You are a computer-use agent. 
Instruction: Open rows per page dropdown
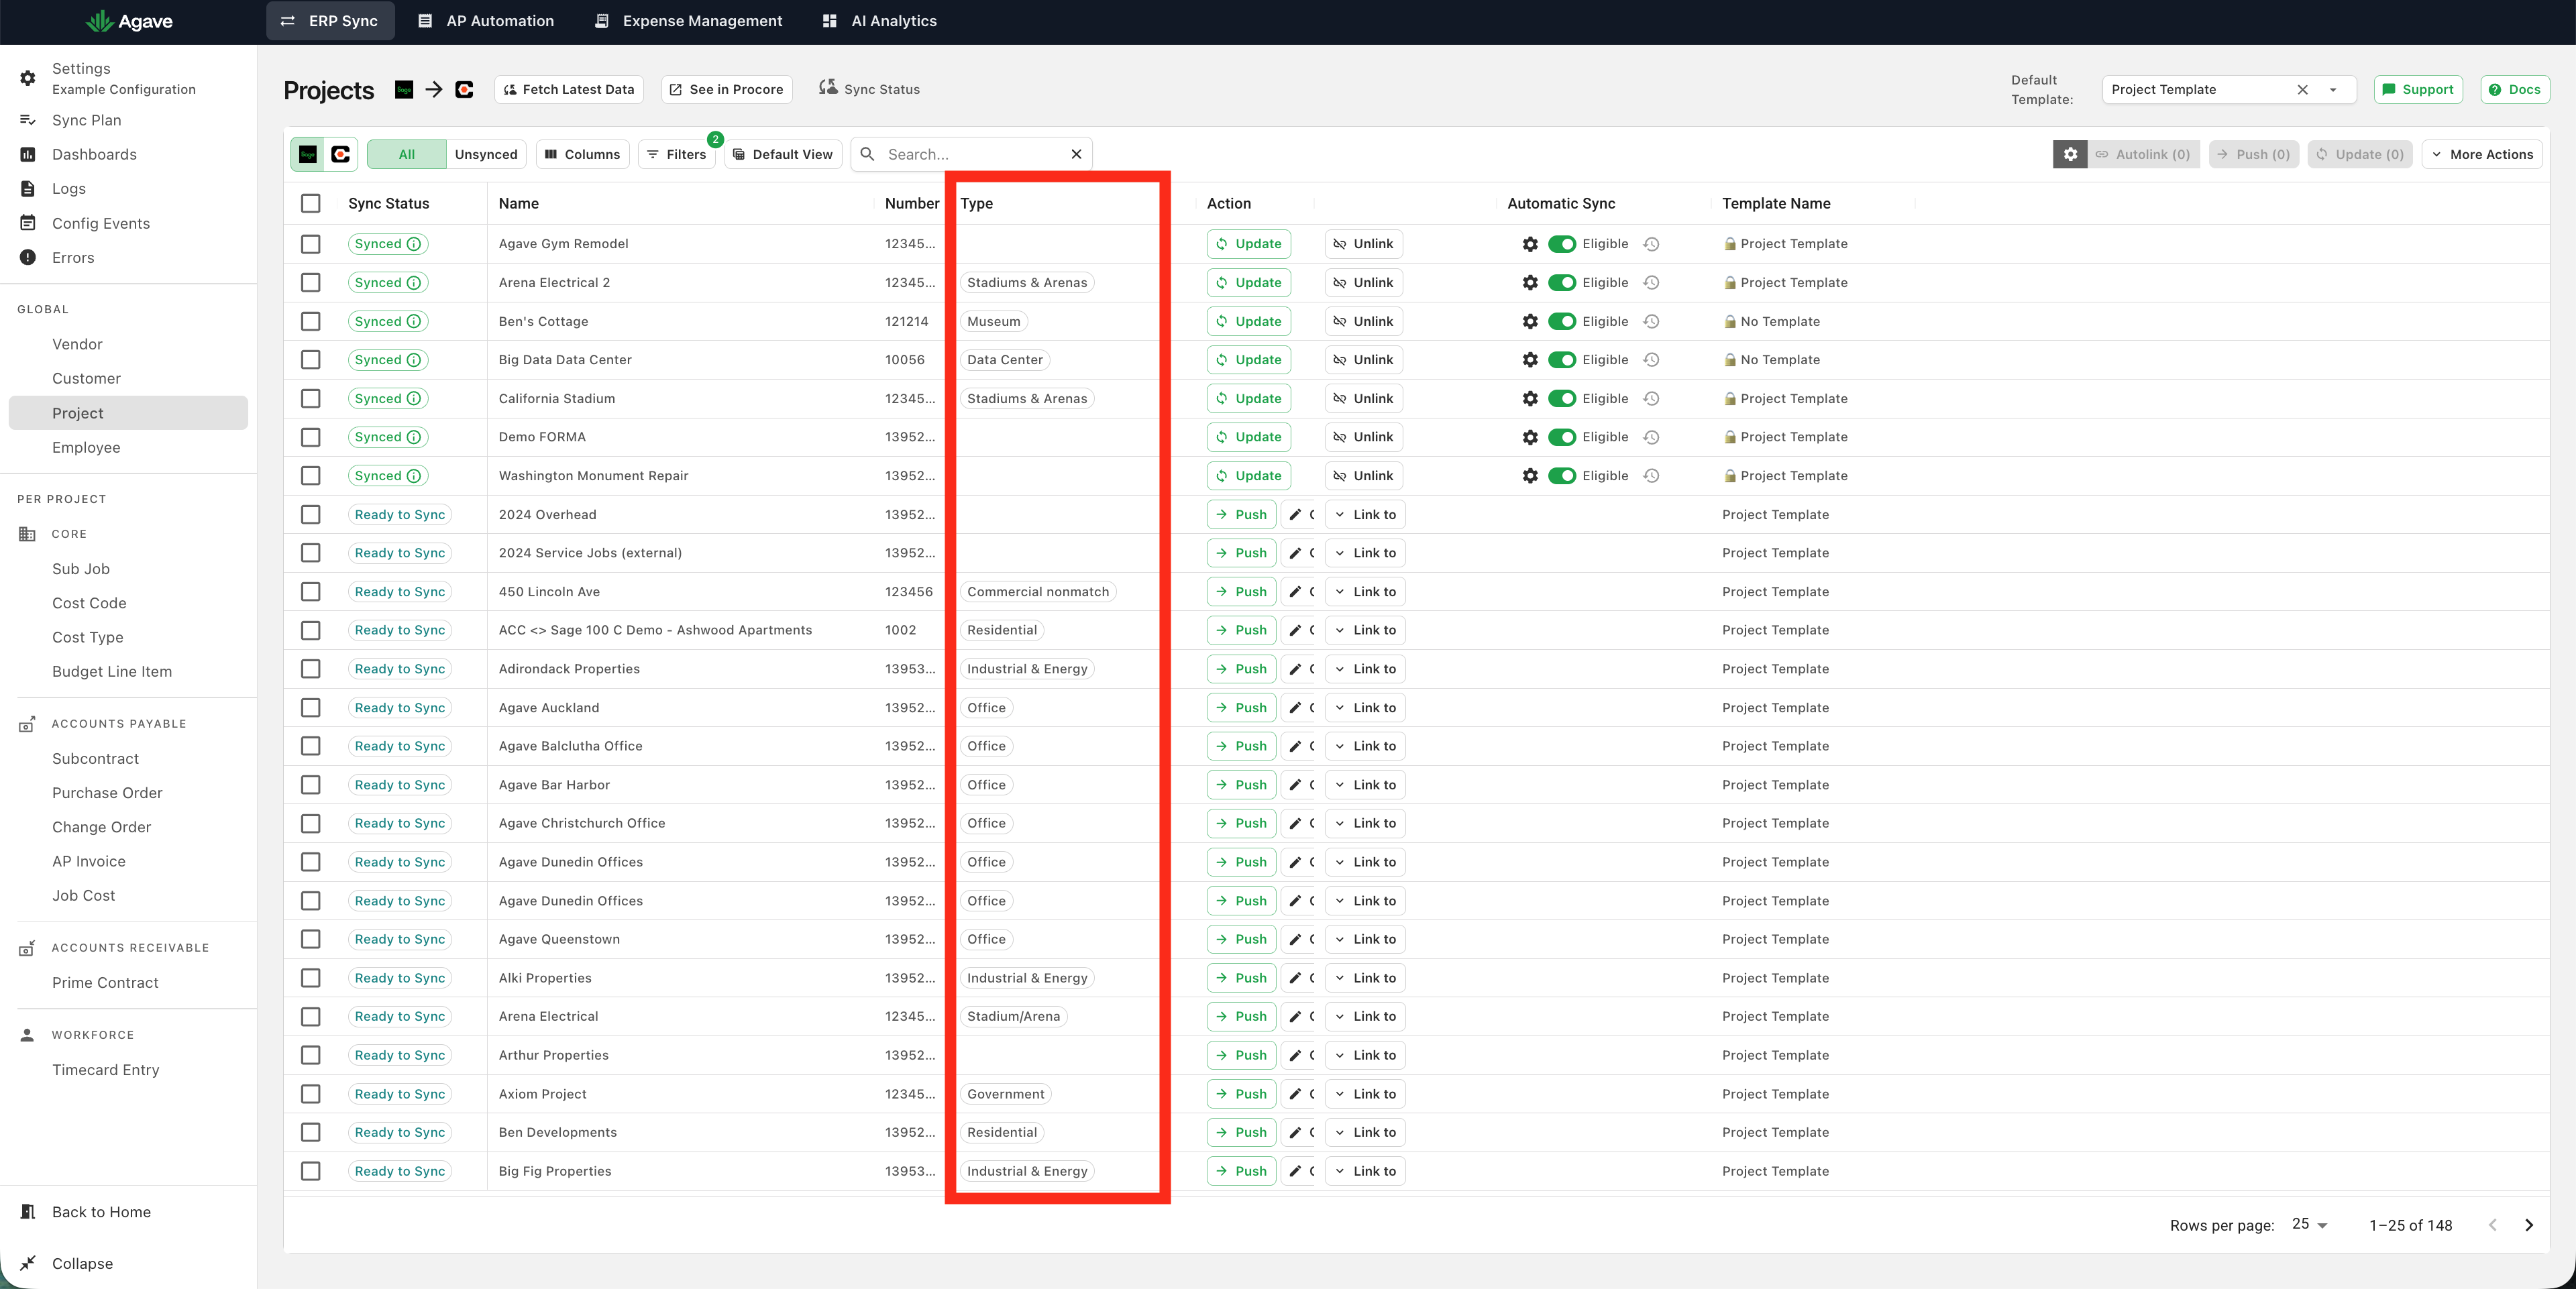(x=2310, y=1225)
